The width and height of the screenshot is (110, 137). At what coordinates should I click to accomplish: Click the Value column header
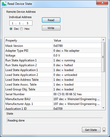77,40
